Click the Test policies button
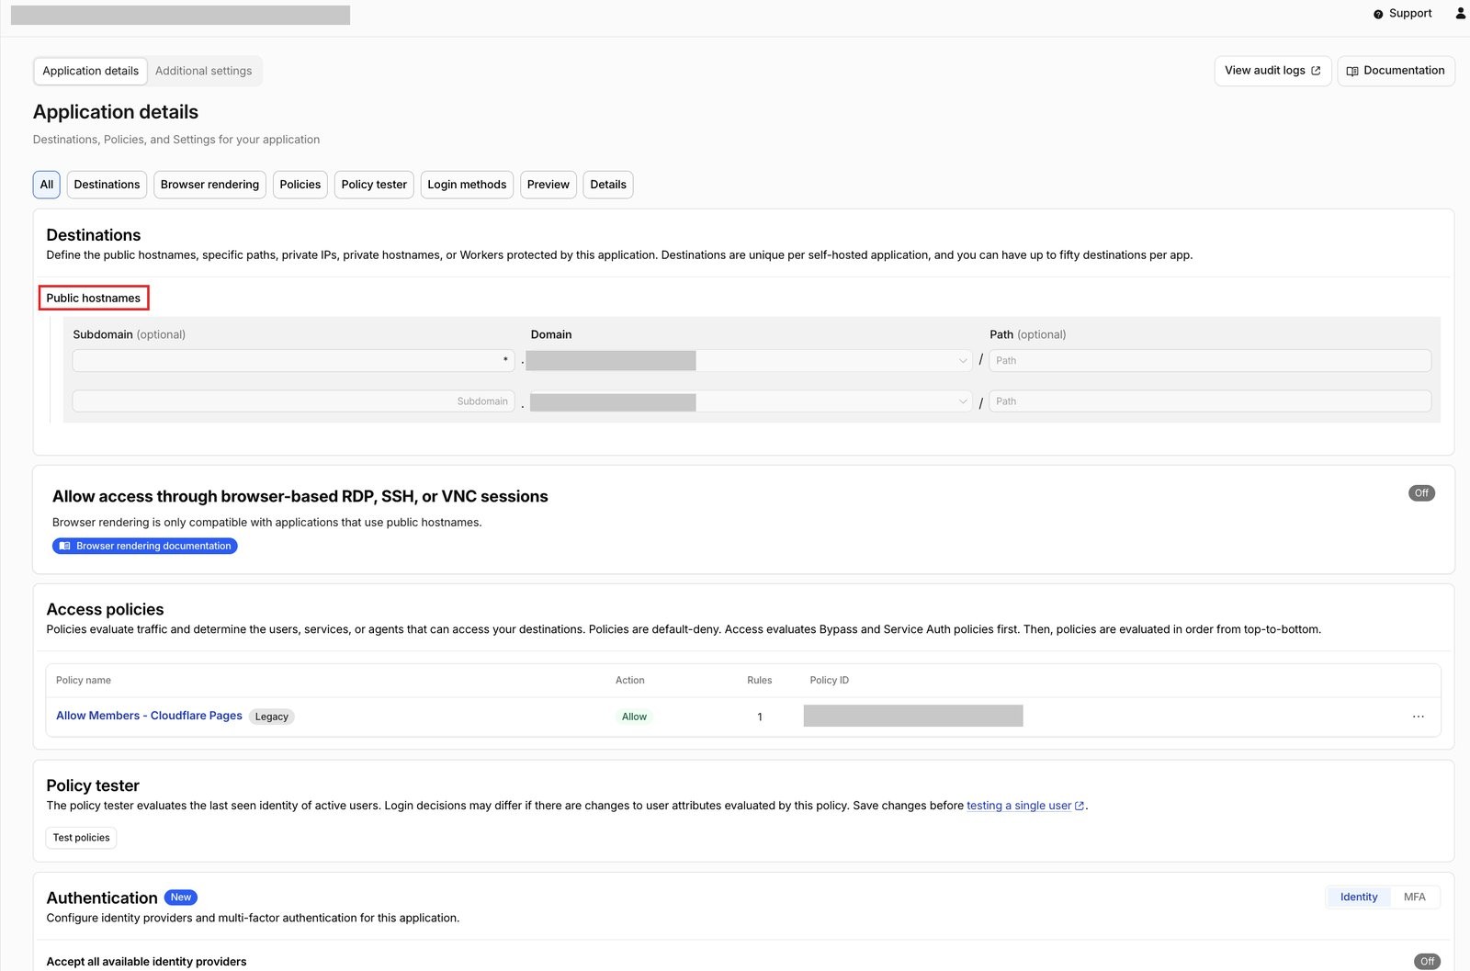 point(82,838)
